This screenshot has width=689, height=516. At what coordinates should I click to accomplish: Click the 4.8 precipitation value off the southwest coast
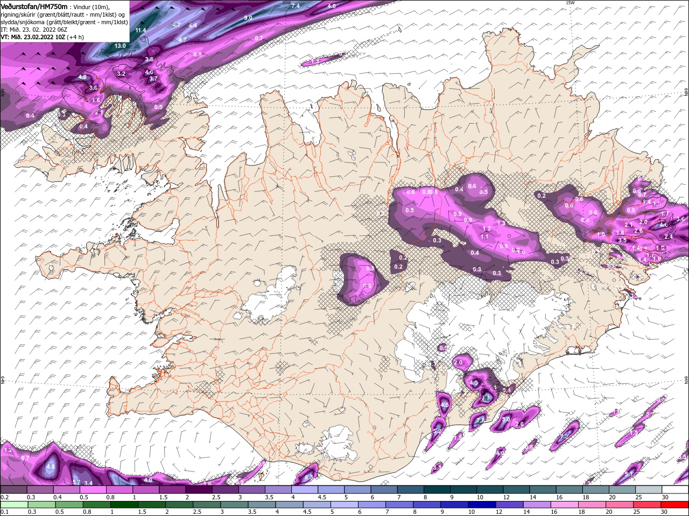51,467
